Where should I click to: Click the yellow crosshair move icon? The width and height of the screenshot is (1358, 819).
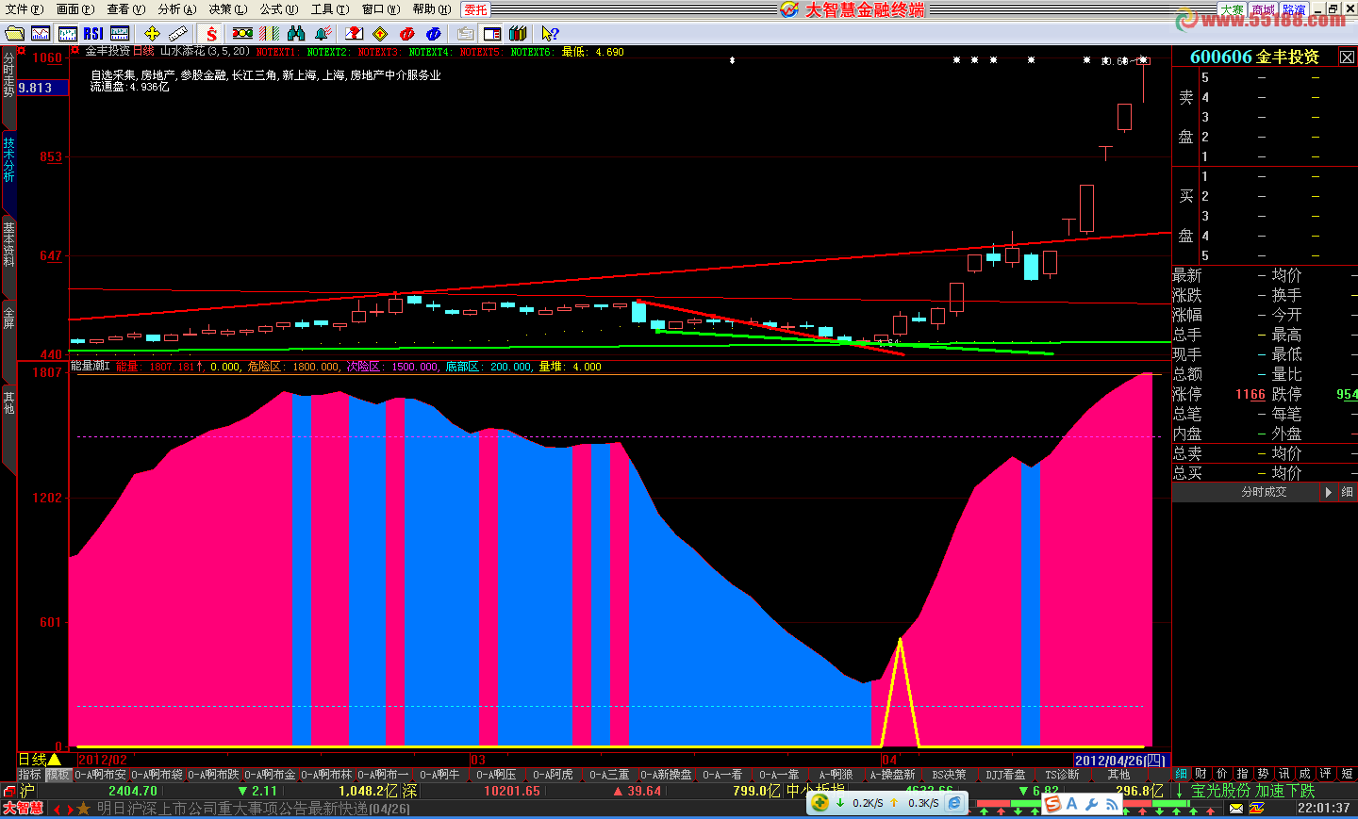[x=152, y=34]
